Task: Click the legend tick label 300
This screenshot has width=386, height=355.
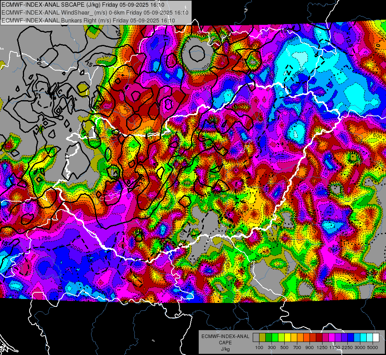Action: [272, 348]
